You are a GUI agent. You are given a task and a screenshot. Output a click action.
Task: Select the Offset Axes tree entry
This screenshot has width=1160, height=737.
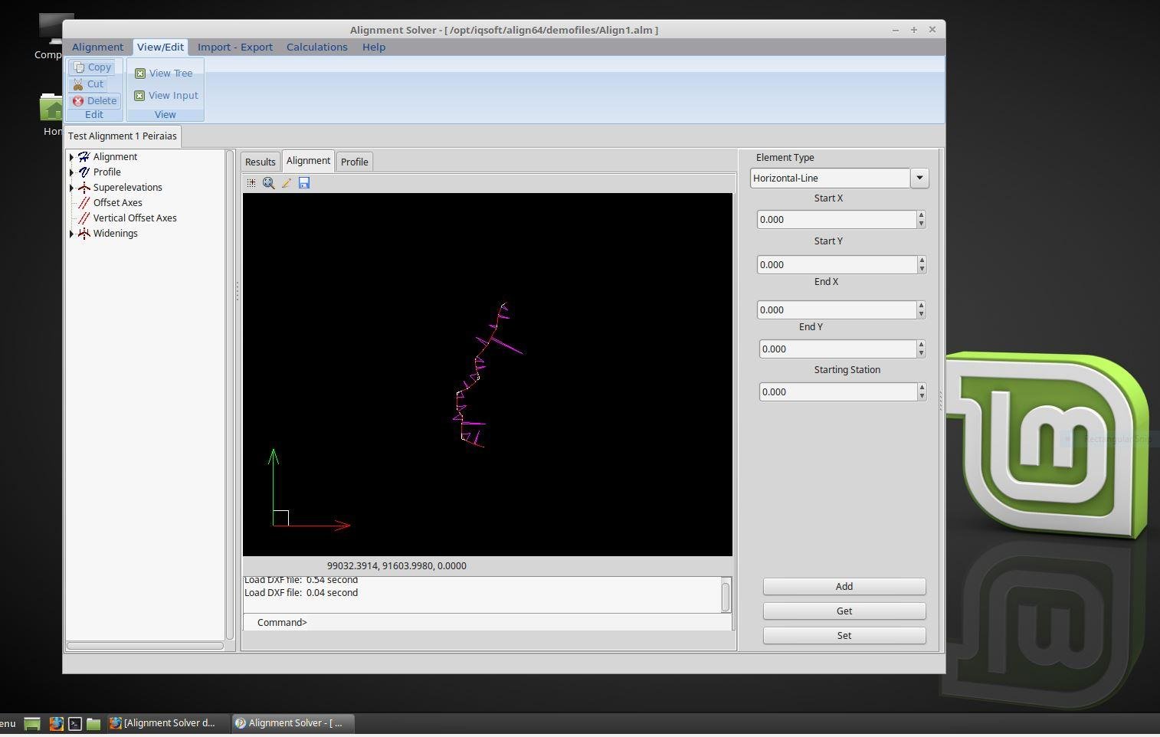pos(117,202)
